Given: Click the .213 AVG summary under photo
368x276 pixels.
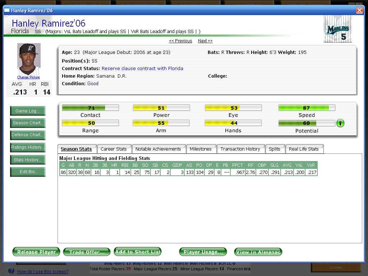Looking at the screenshot, I should coord(20,92).
